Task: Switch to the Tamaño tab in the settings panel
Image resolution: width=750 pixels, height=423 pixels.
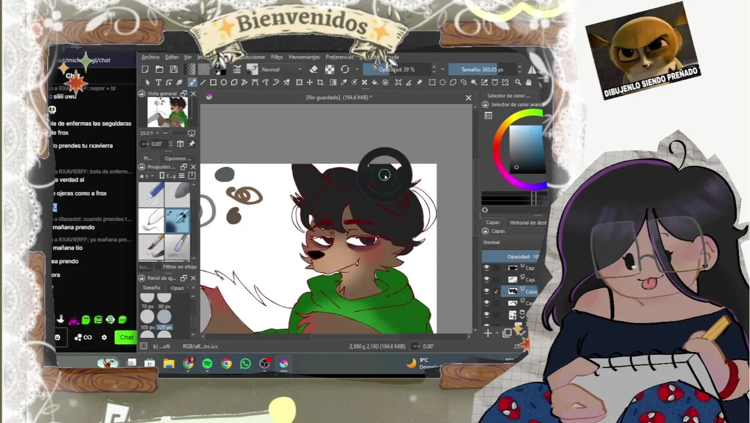Action: coord(151,288)
